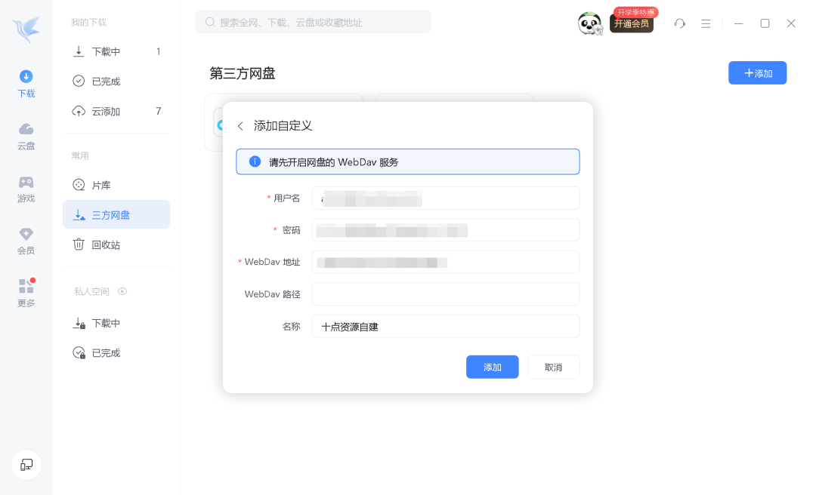Open the hamburger main menu
This screenshot has width=816, height=495.
(x=706, y=23)
